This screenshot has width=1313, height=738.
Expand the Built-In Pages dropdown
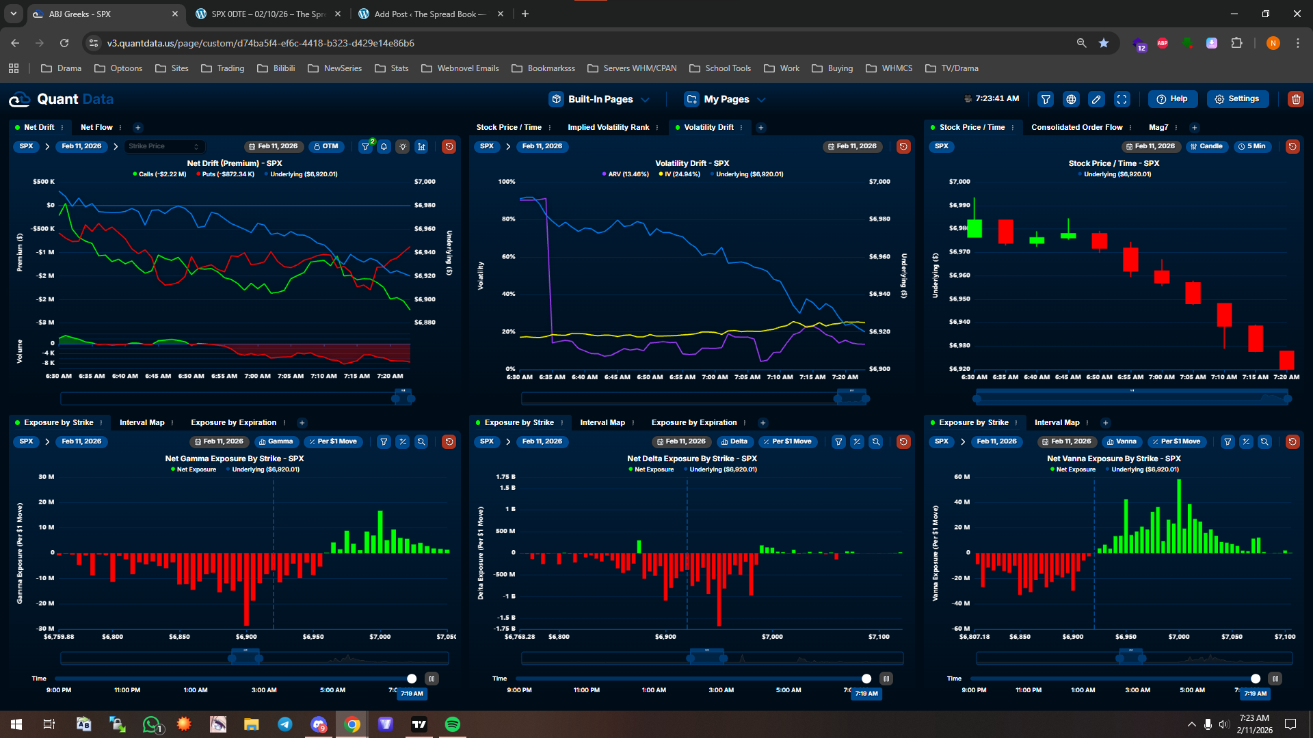tap(600, 99)
